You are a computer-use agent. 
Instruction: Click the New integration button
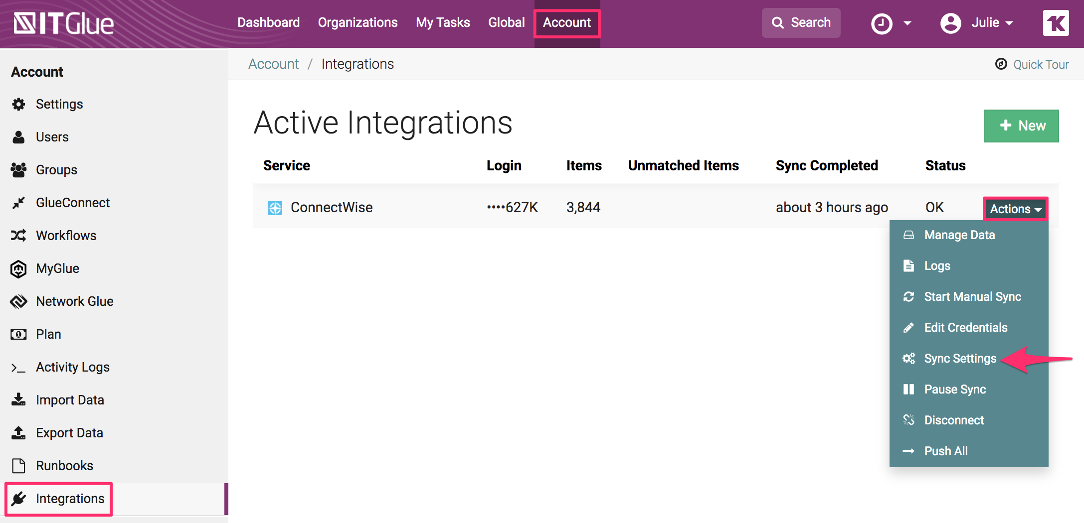point(1021,126)
